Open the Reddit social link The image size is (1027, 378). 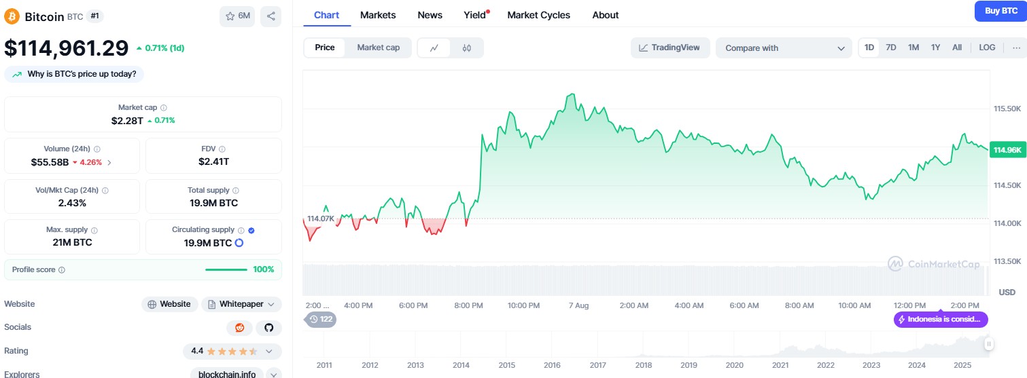point(239,328)
